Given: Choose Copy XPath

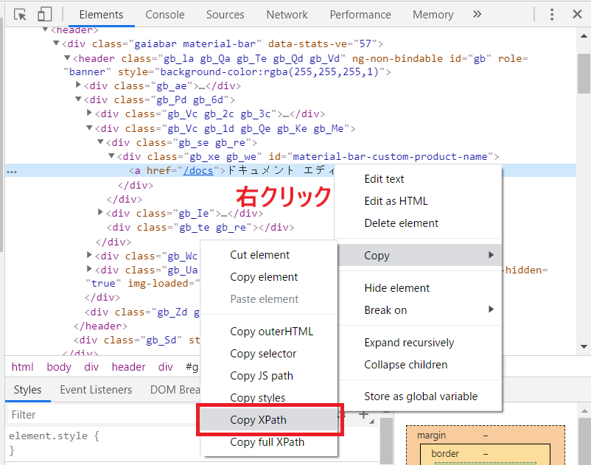Looking at the screenshot, I should 269,420.
